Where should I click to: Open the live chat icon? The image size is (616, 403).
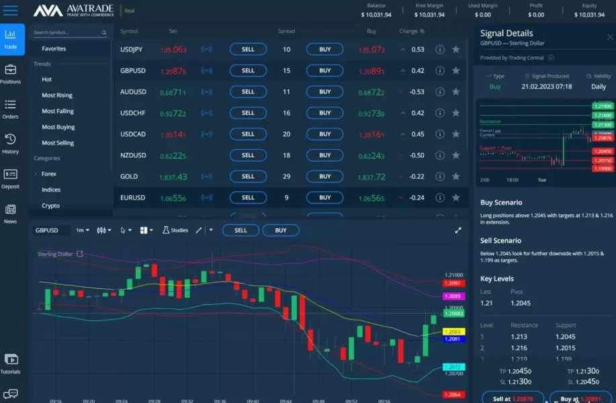(x=10, y=394)
